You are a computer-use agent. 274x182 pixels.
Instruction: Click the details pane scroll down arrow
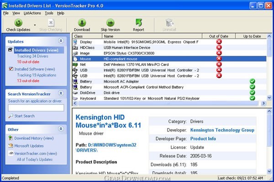[x=269, y=172]
